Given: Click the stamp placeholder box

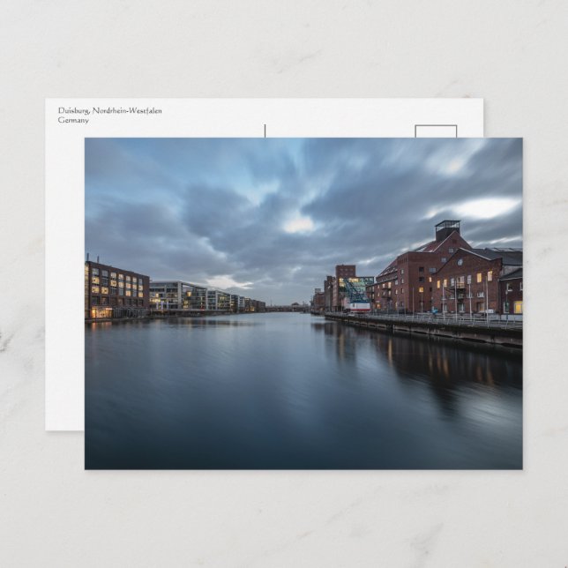Looking at the screenshot, I should [436, 131].
